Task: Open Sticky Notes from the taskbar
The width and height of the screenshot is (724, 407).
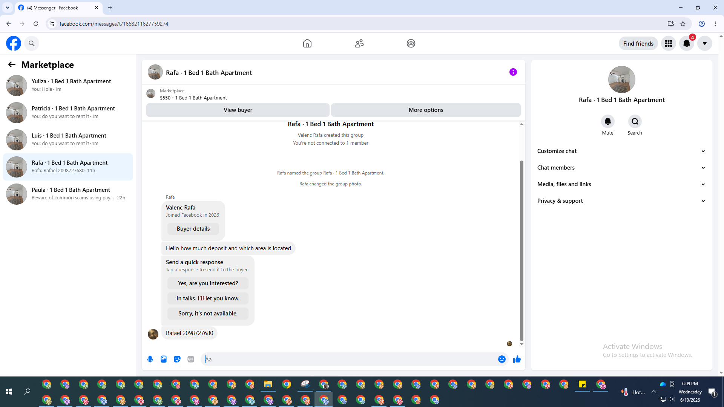Action: [582, 384]
